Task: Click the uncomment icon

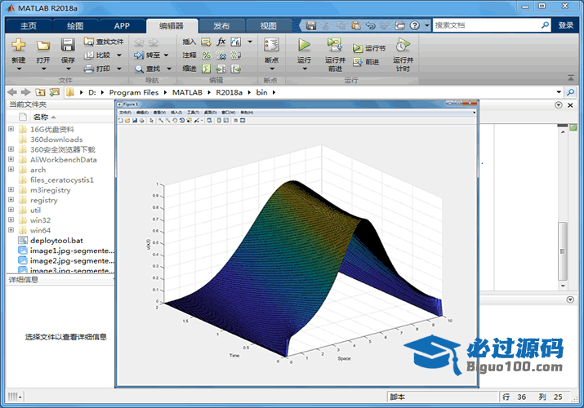Action: tap(221, 55)
